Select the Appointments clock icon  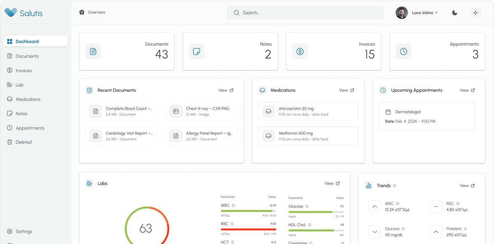[10, 128]
